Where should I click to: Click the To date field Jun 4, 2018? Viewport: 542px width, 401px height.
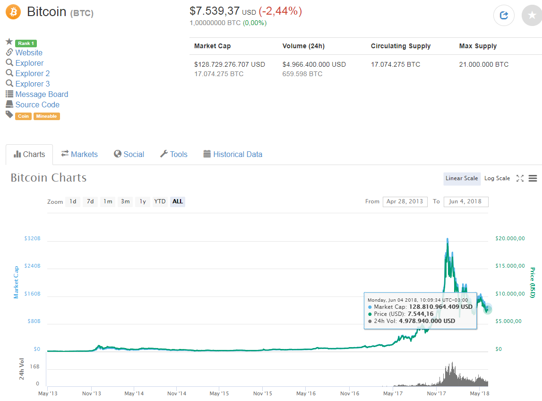(465, 201)
